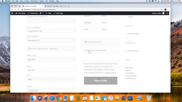The width and height of the screenshot is (182, 102).
Task: Open the People menu
Action: (42, 1)
